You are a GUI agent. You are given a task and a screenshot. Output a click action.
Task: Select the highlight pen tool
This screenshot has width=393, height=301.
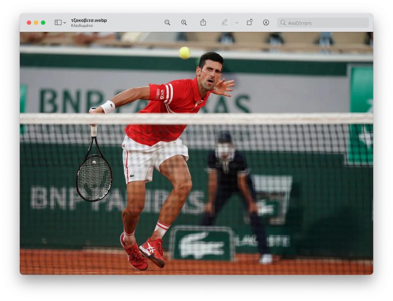225,22
